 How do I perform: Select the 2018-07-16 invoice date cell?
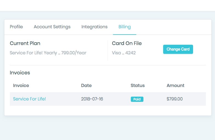(92, 99)
